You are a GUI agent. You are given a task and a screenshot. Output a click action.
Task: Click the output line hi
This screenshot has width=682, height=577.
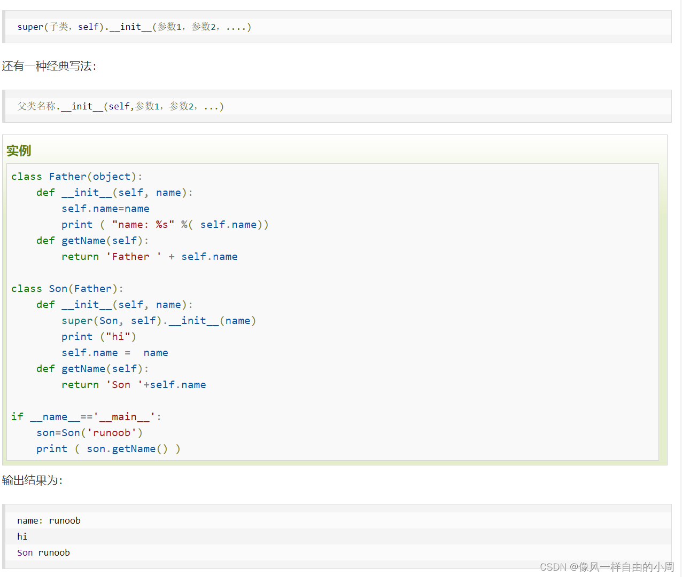[x=22, y=536]
